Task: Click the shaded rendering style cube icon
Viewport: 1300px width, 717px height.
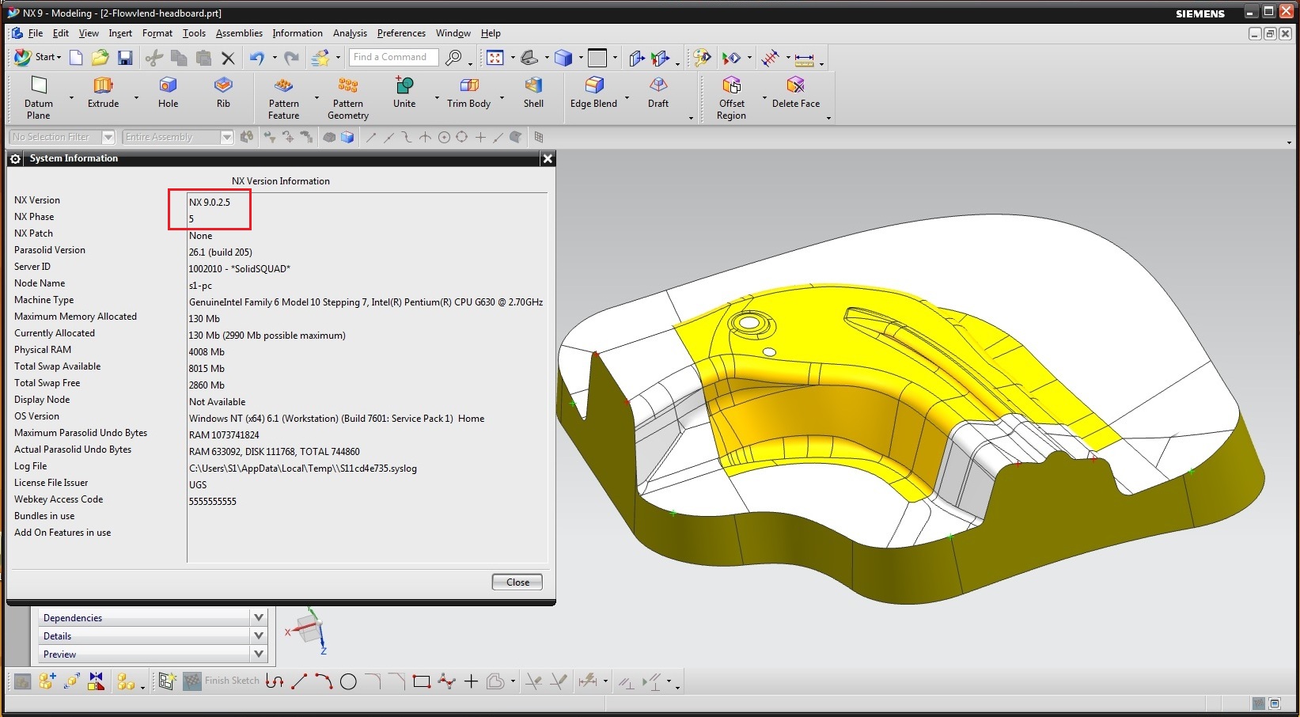Action: pos(563,58)
